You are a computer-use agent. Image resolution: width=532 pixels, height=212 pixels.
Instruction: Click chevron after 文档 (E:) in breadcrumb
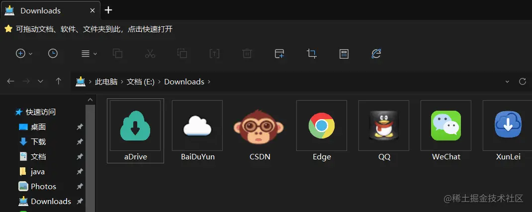pyautogui.click(x=160, y=81)
